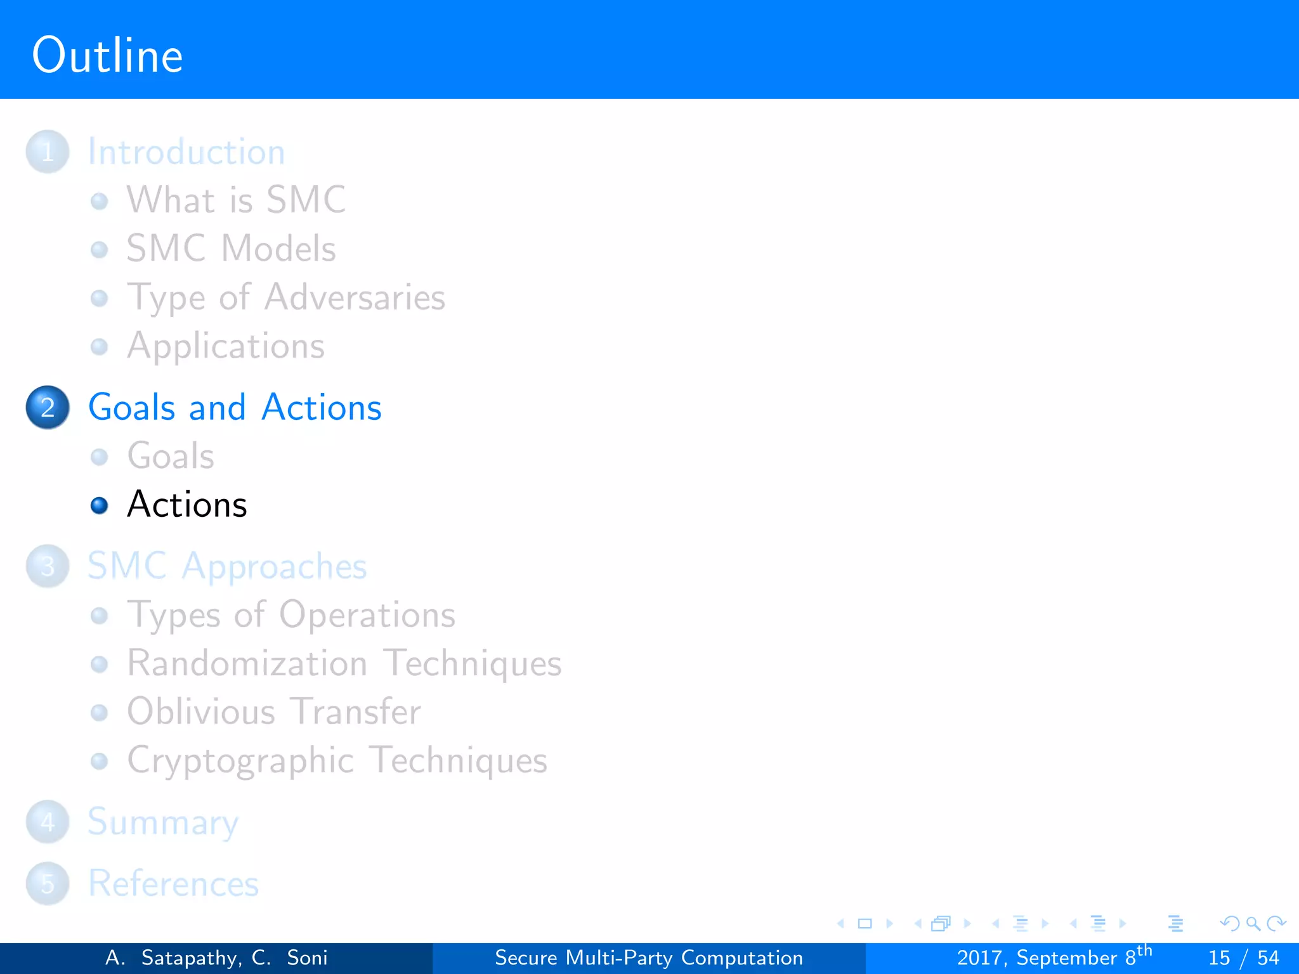Click the next slide arrow in navigation bar
This screenshot has height=974, width=1299.
point(890,924)
